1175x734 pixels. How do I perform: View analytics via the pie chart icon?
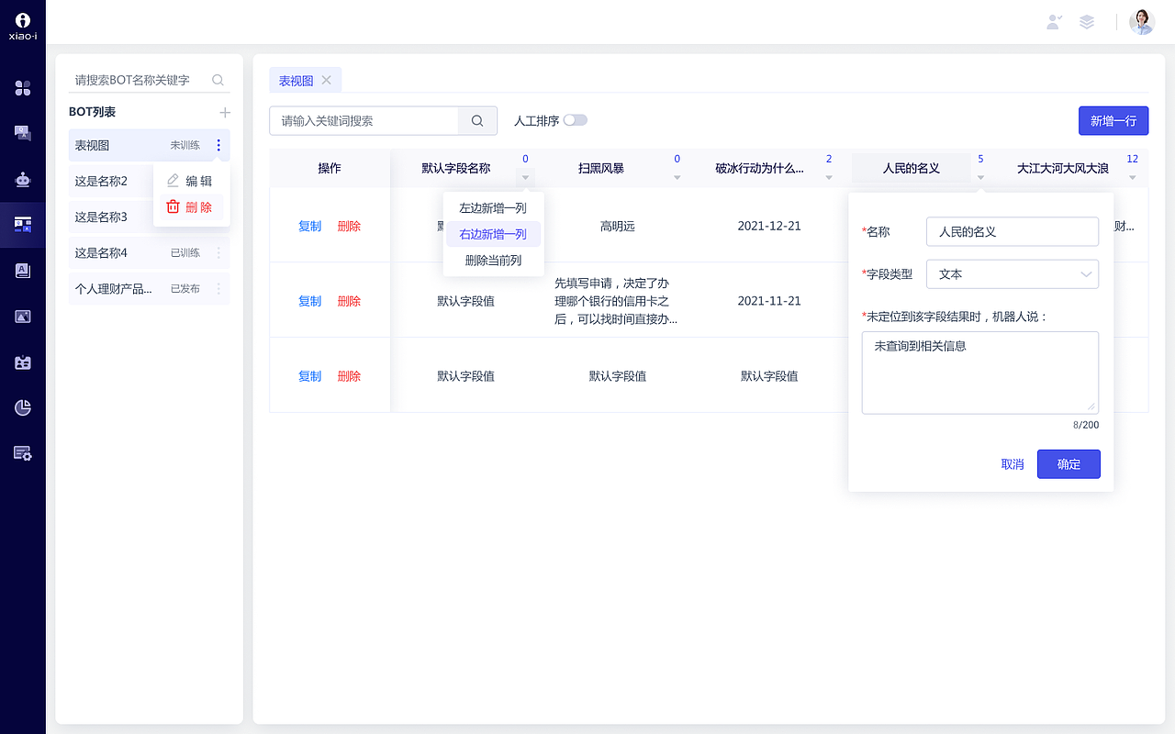tap(23, 407)
